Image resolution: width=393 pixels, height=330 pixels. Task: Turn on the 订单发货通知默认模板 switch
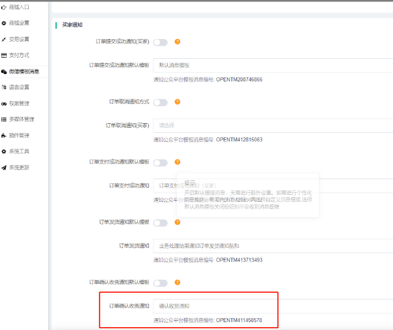pyautogui.click(x=160, y=223)
